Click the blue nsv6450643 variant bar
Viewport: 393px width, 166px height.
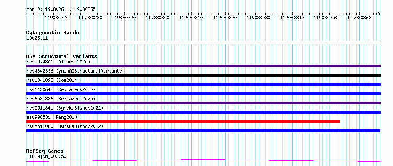(x=203, y=94)
